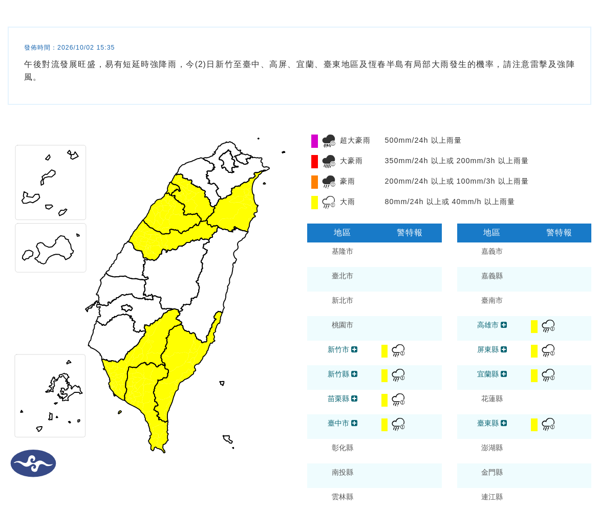This screenshot has width=599, height=532.
Task: Click the Penghu islands inset map
Action: pyautogui.click(x=50, y=396)
